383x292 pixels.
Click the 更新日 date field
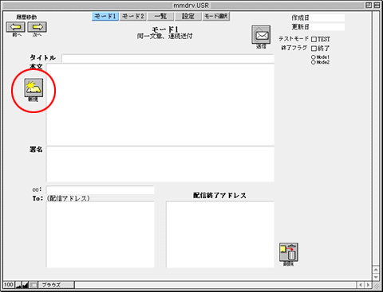click(x=327, y=27)
